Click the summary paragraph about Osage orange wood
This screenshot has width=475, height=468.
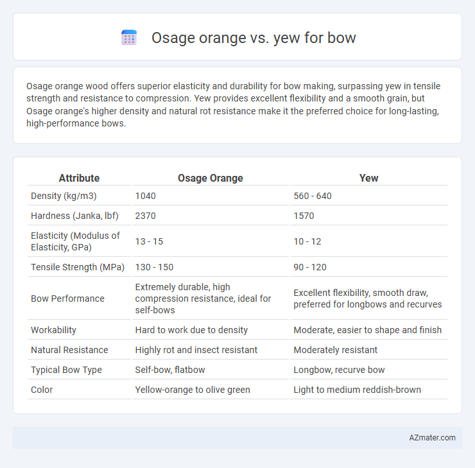pyautogui.click(x=233, y=105)
